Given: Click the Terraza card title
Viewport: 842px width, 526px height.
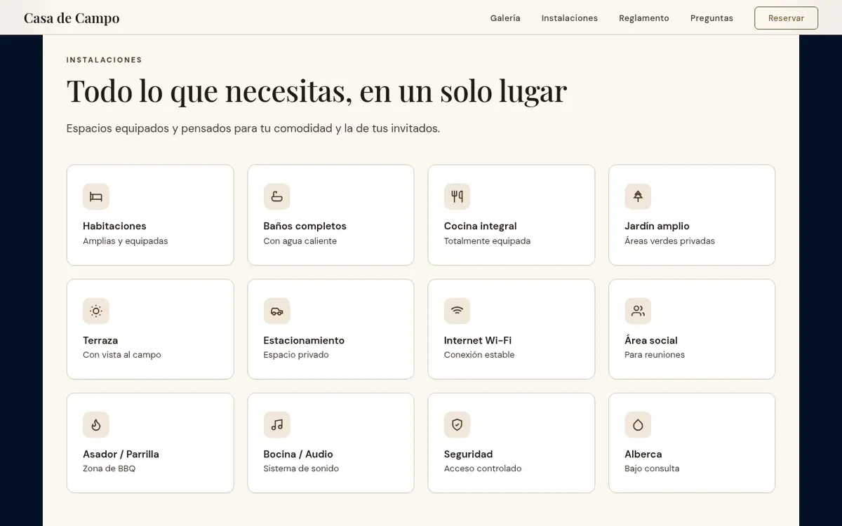Looking at the screenshot, I should [x=100, y=340].
